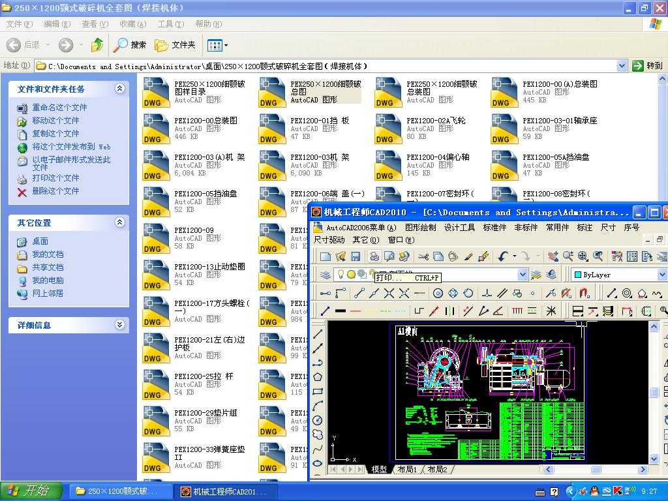Expand the Details panel

120,325
